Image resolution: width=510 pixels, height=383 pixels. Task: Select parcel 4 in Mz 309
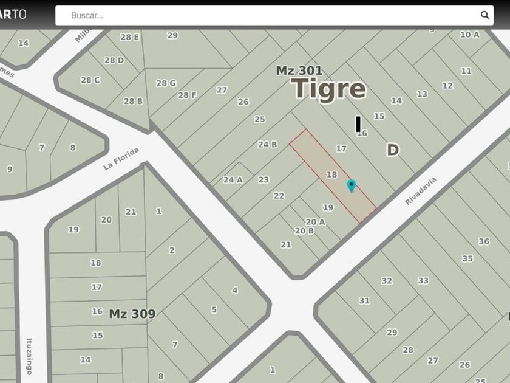tap(235, 290)
